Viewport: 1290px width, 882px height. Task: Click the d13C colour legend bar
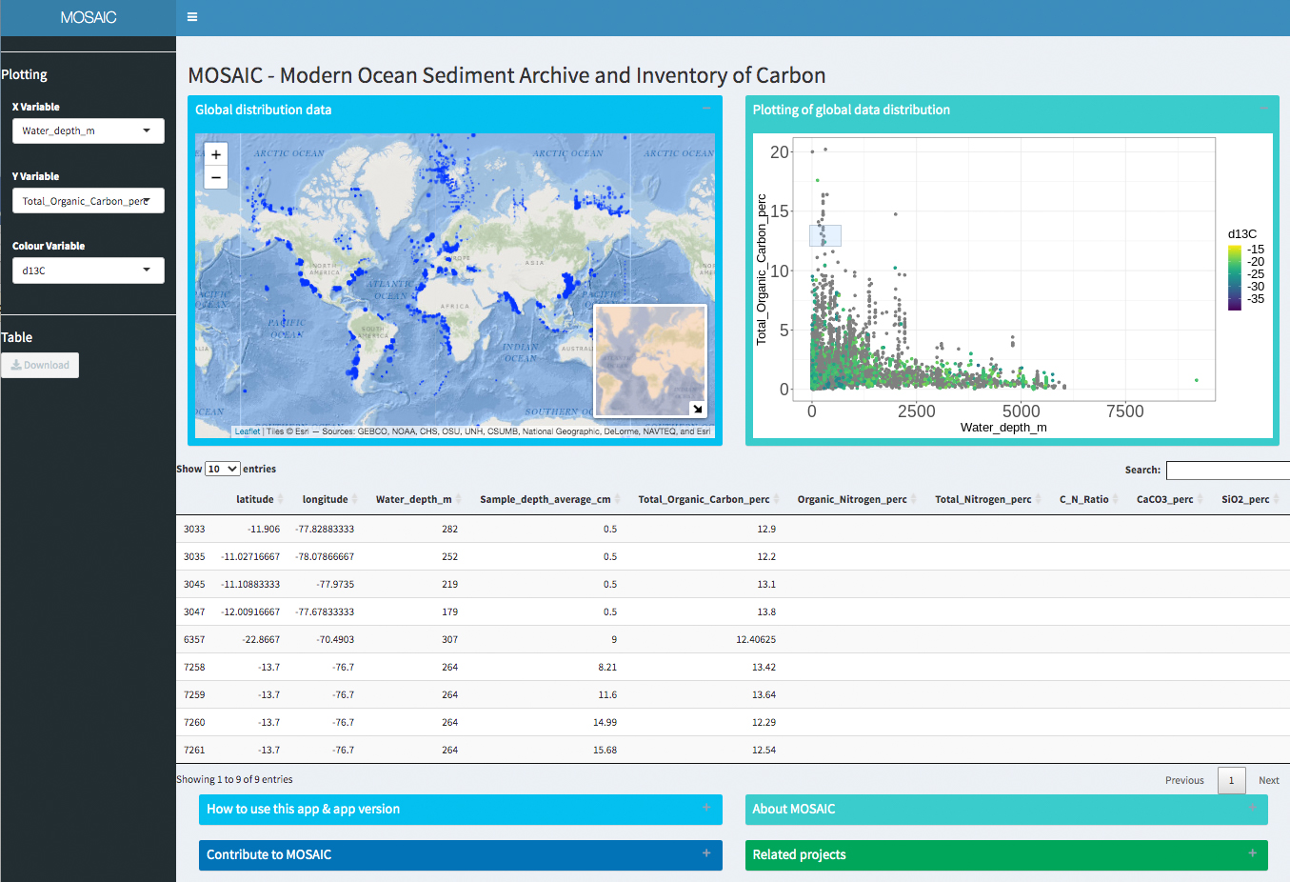(1235, 277)
